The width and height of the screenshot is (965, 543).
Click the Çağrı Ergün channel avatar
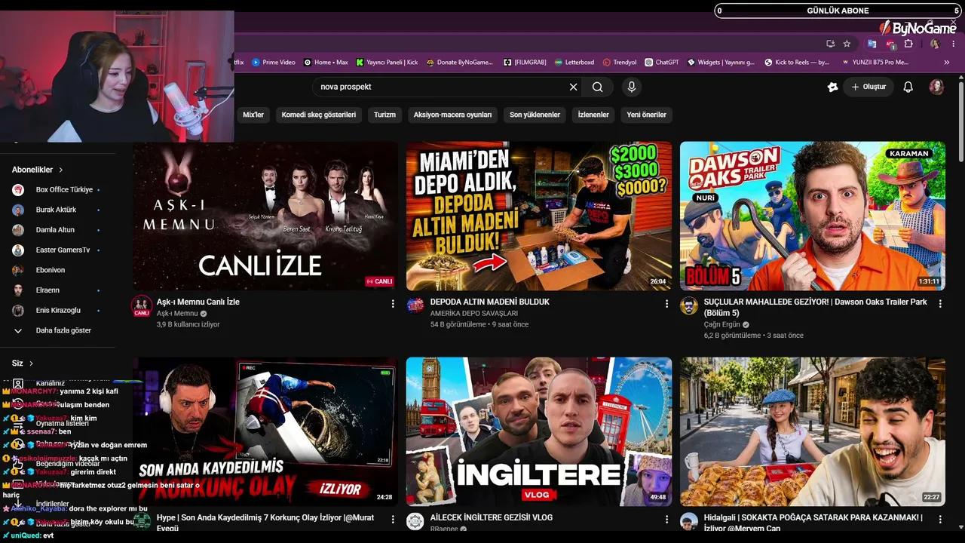689,305
